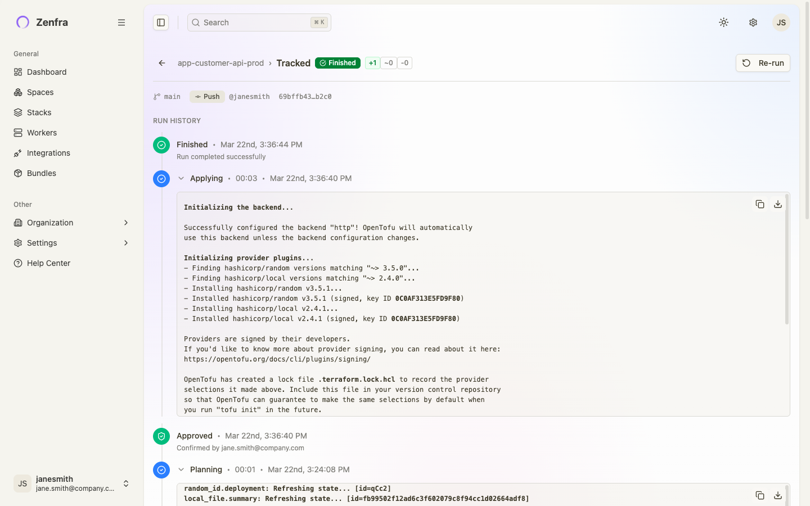
Task: Toggle the theme with the sun icon
Action: (723, 22)
